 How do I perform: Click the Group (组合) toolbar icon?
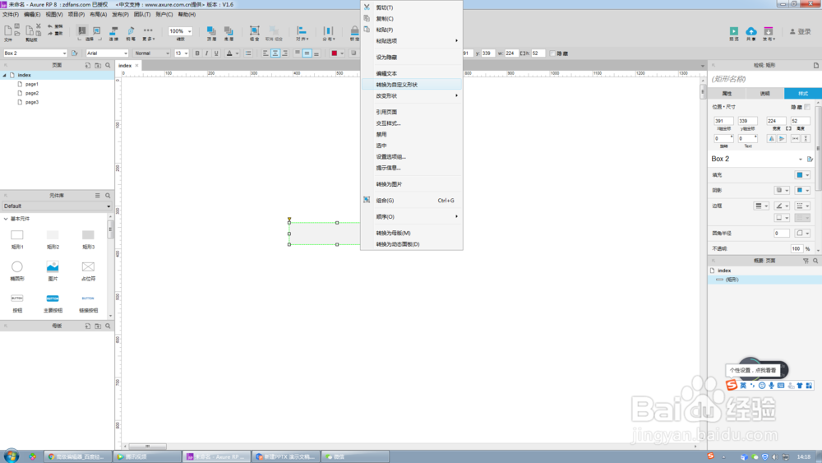[x=254, y=33]
